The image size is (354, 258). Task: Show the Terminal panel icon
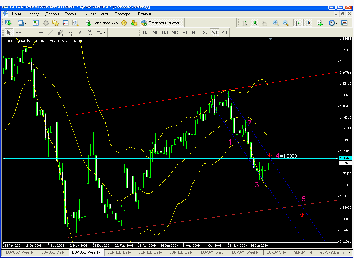coord(65,23)
